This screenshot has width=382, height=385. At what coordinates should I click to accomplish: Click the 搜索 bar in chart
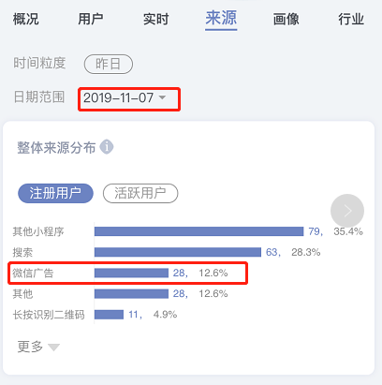click(x=178, y=252)
